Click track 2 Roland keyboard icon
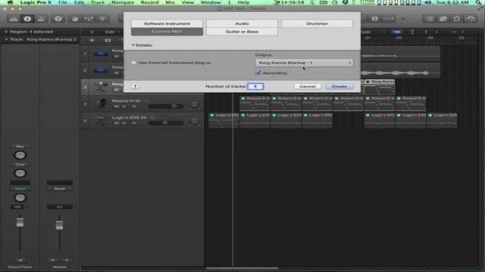 (x=101, y=70)
